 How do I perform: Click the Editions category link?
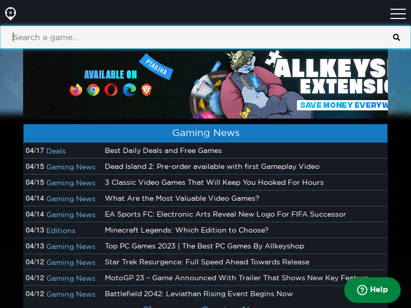(61, 230)
